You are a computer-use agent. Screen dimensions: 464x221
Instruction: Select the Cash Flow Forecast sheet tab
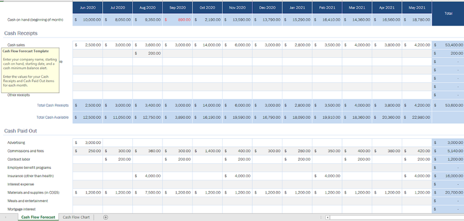38,217
